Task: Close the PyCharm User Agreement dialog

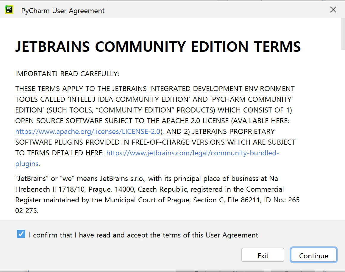Action: click(x=333, y=10)
